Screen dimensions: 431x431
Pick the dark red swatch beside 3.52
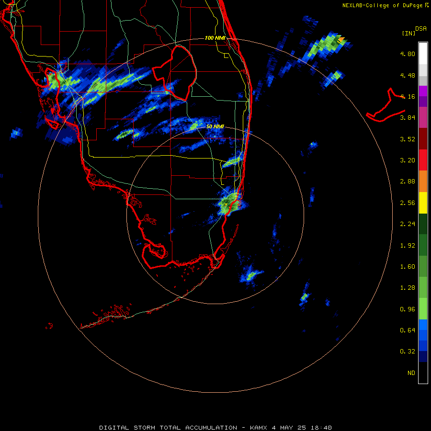(423, 138)
